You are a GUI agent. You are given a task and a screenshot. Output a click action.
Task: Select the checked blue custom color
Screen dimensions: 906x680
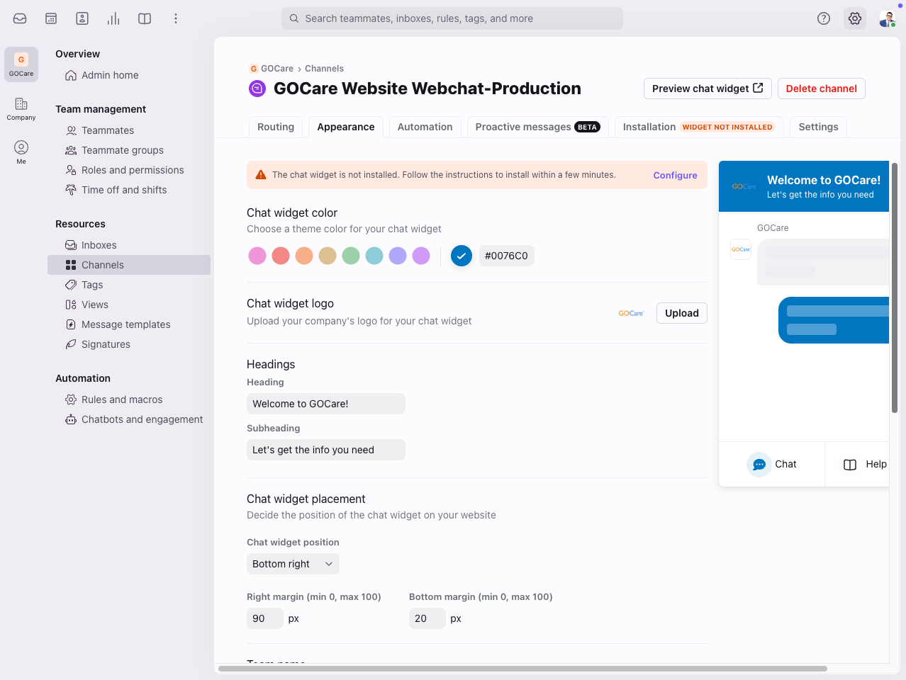pos(462,256)
